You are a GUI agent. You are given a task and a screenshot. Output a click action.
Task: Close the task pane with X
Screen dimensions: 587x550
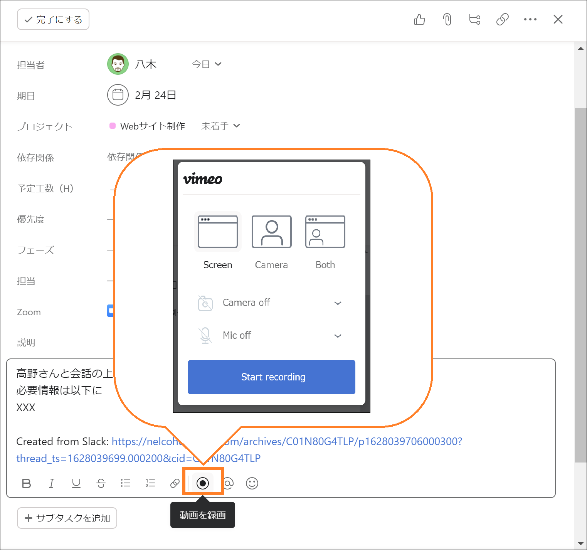click(x=558, y=19)
